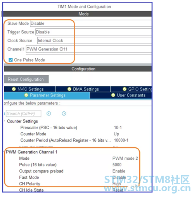Click the green check icon on GPIO Settings

125,89
